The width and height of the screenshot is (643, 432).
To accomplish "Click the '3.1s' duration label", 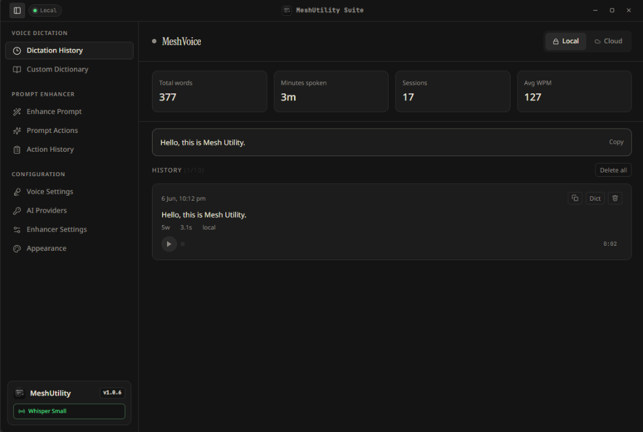I will point(186,227).
